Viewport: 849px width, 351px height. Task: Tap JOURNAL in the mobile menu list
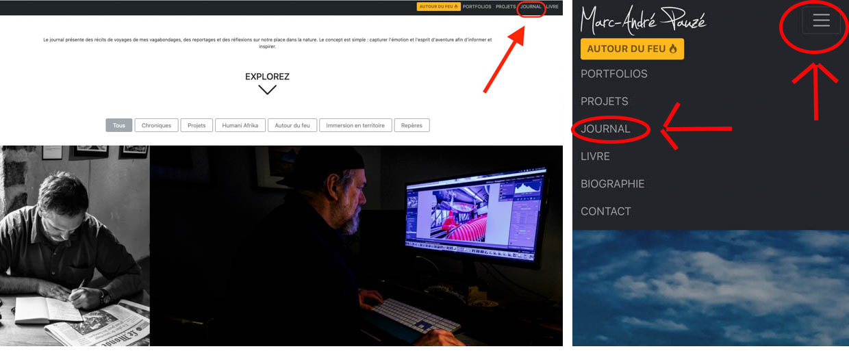[605, 129]
